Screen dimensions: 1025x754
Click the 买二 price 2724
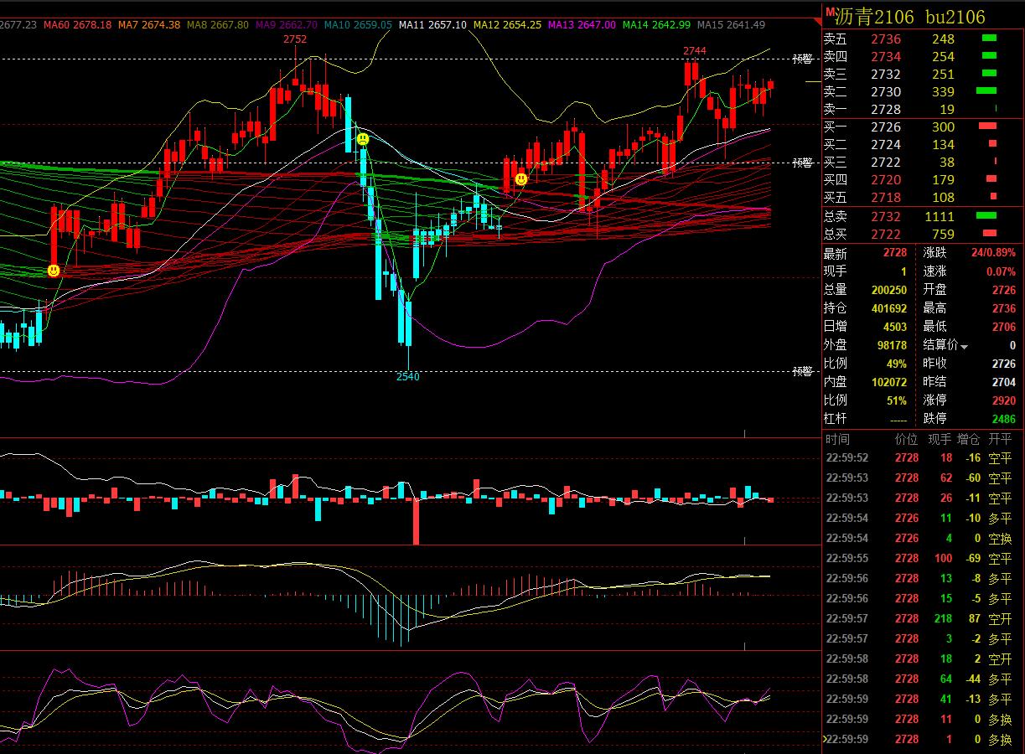point(886,145)
